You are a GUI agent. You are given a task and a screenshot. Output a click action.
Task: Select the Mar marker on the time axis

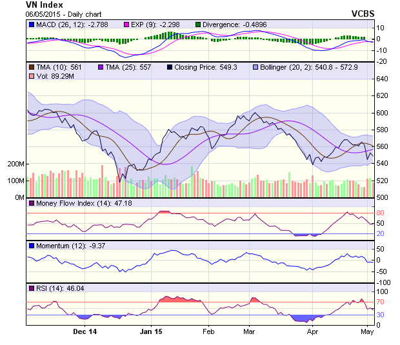tap(249, 332)
